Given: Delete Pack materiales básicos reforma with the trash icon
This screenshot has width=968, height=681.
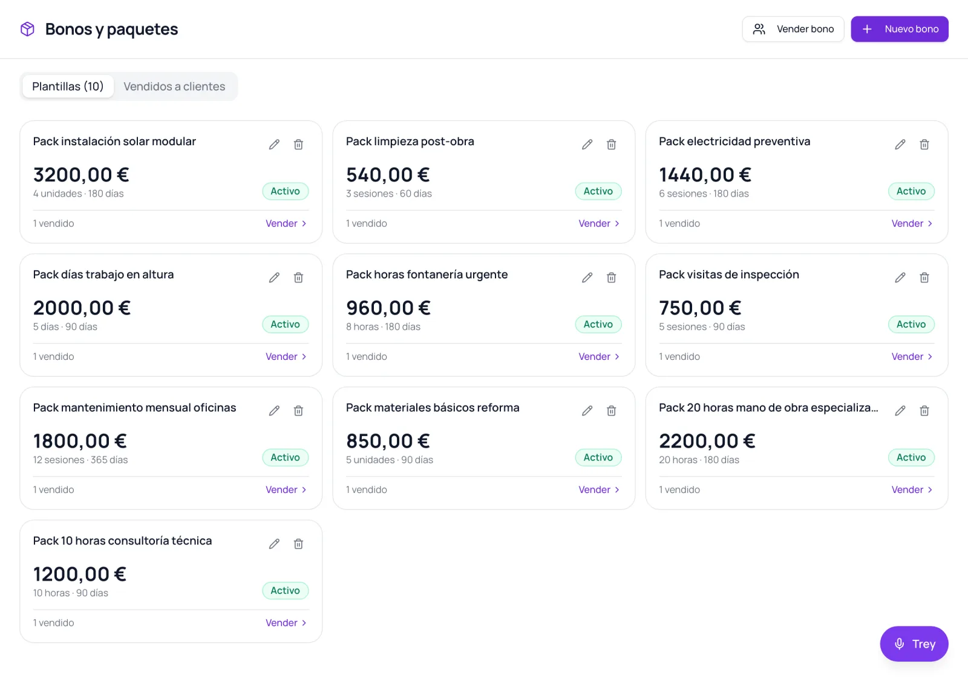Looking at the screenshot, I should (x=611, y=411).
